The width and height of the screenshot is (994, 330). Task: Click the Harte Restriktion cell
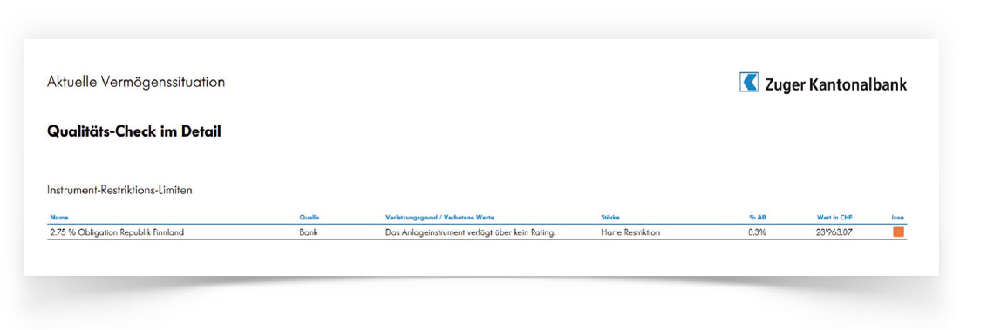(630, 232)
